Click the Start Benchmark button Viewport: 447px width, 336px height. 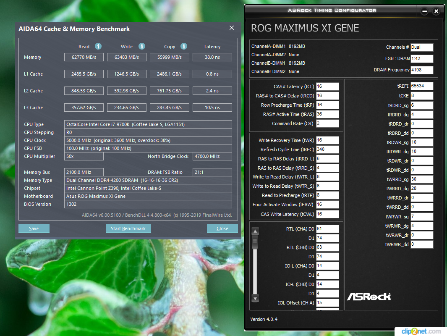tap(128, 228)
